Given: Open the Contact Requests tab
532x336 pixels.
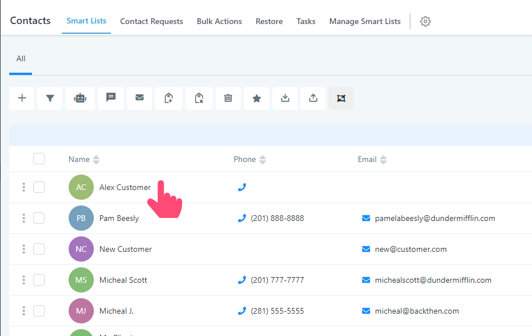Looking at the screenshot, I should point(152,21).
